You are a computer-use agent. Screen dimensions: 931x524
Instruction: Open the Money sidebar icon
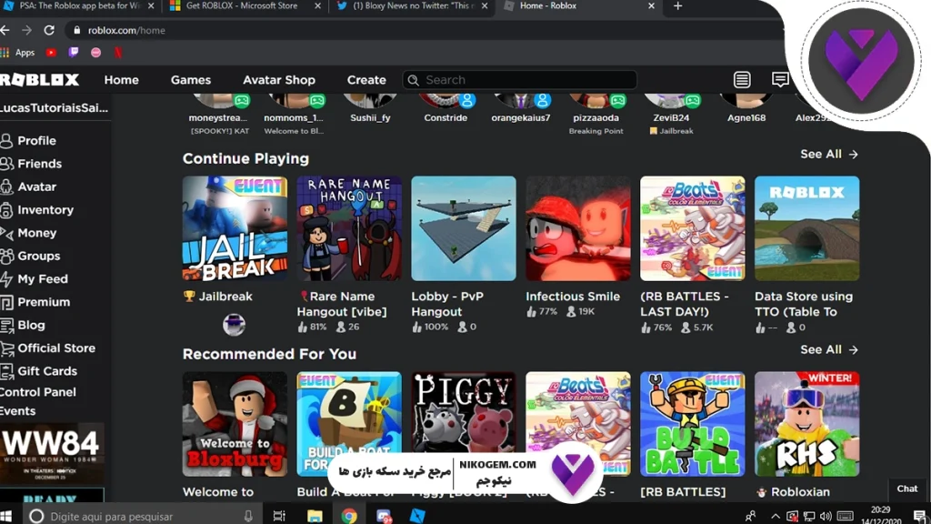click(x=6, y=233)
